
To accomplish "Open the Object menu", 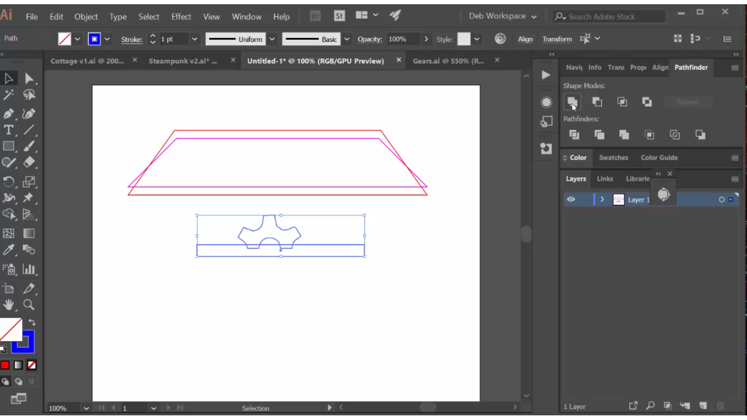I will (86, 16).
